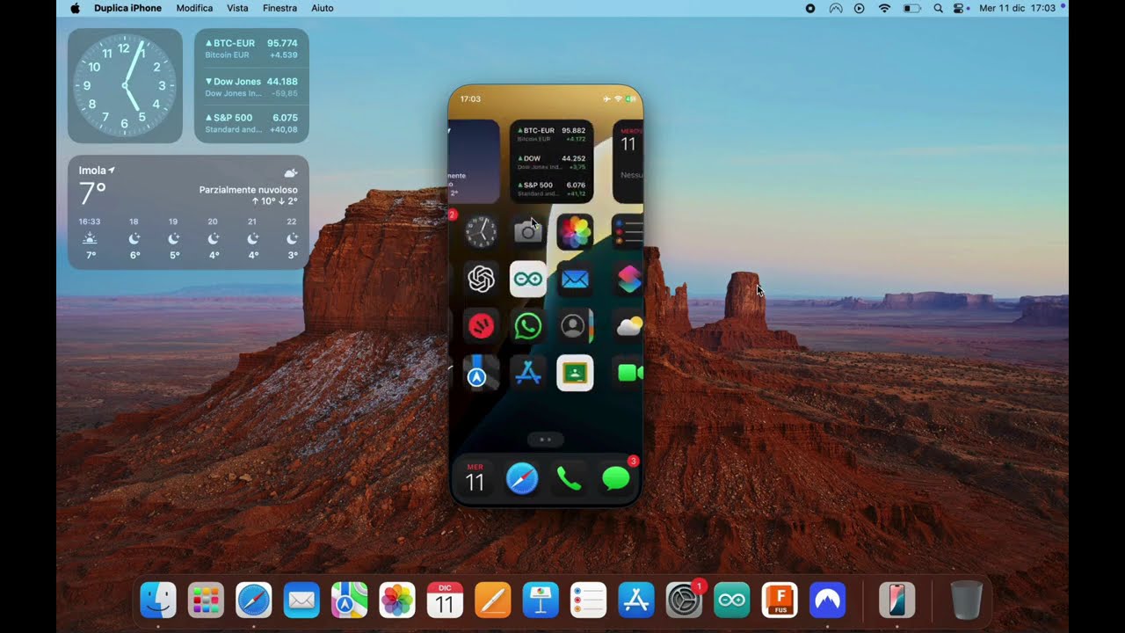Screen dimensions: 1125x633
Task: Open Trash in the Dock
Action: point(967,600)
